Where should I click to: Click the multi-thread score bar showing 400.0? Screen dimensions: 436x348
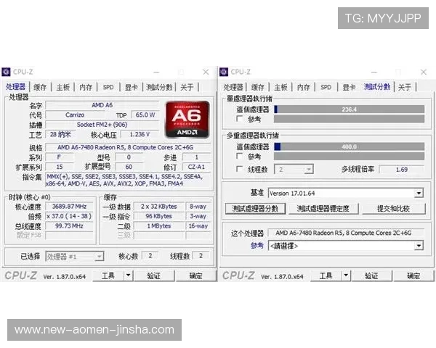(350, 146)
